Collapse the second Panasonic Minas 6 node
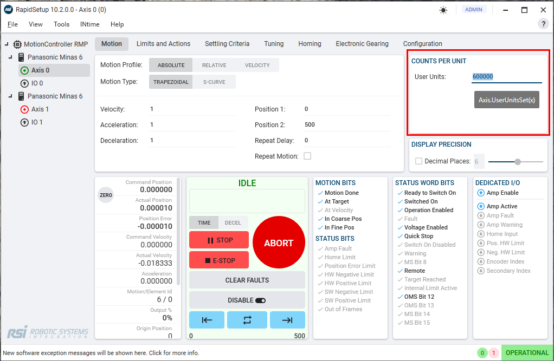The image size is (554, 361). 11,96
